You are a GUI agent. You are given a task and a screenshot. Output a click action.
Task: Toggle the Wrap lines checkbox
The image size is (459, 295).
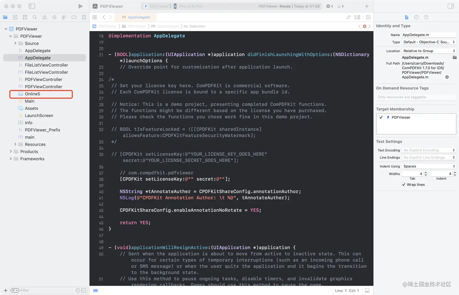pos(403,185)
